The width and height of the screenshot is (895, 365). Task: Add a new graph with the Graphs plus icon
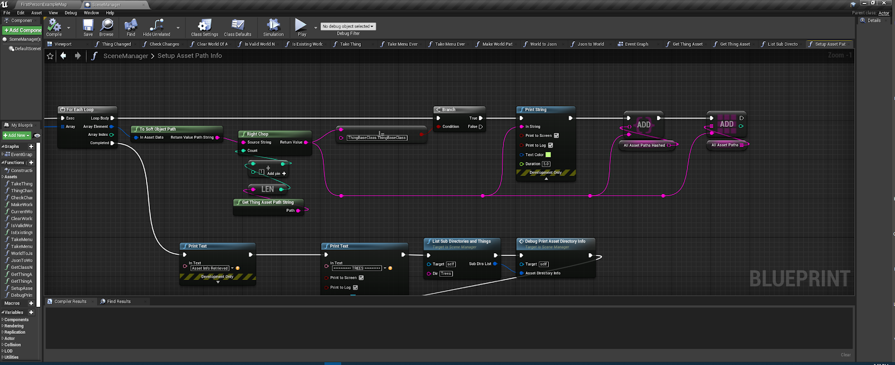coord(31,146)
